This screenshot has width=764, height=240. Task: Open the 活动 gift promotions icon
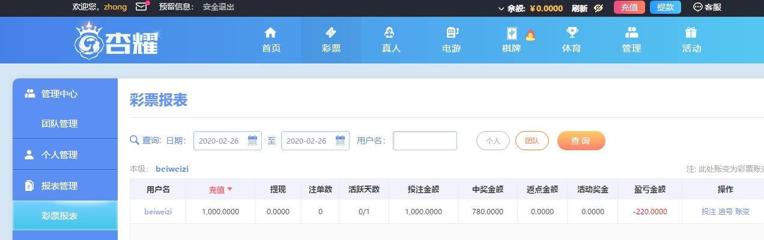[691, 33]
